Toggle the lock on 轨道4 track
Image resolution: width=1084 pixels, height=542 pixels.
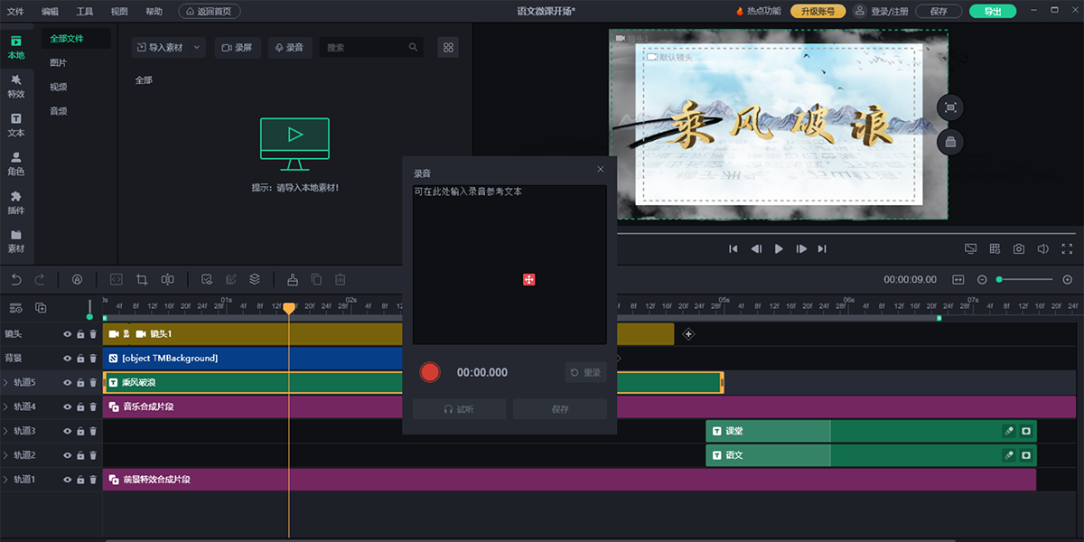pyautogui.click(x=80, y=407)
